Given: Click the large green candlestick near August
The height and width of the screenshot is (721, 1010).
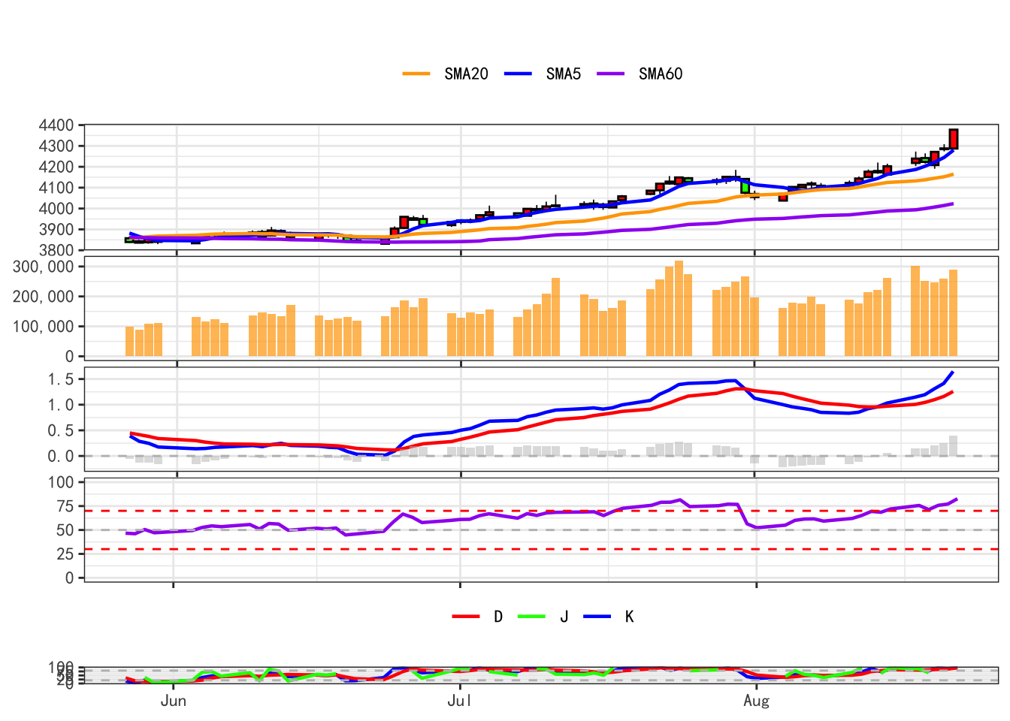Looking at the screenshot, I should coord(745,186).
